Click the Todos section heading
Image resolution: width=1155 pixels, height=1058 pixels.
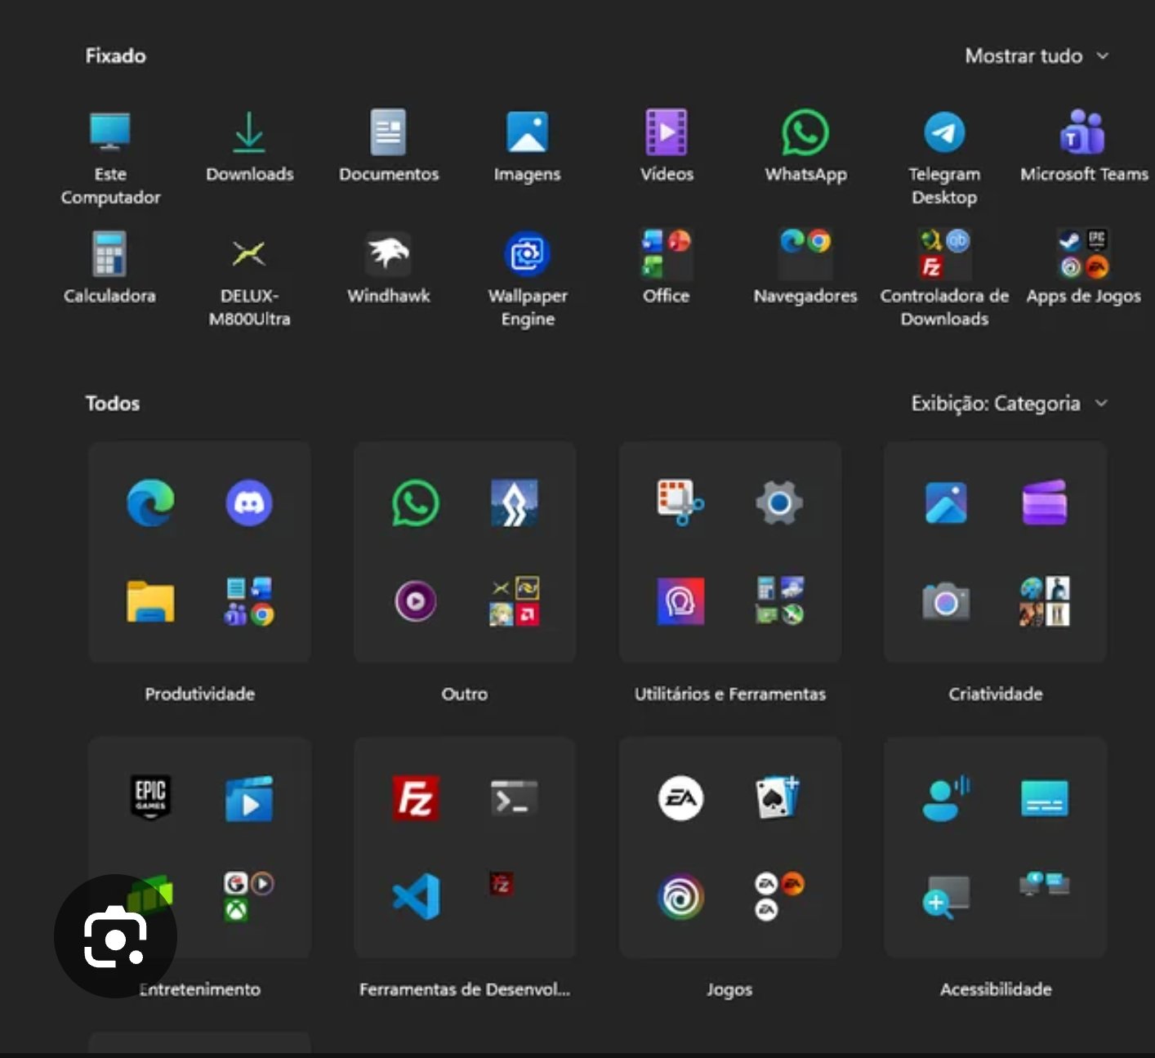point(112,404)
